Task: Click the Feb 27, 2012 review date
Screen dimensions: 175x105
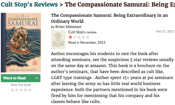Action: tap(165, 31)
